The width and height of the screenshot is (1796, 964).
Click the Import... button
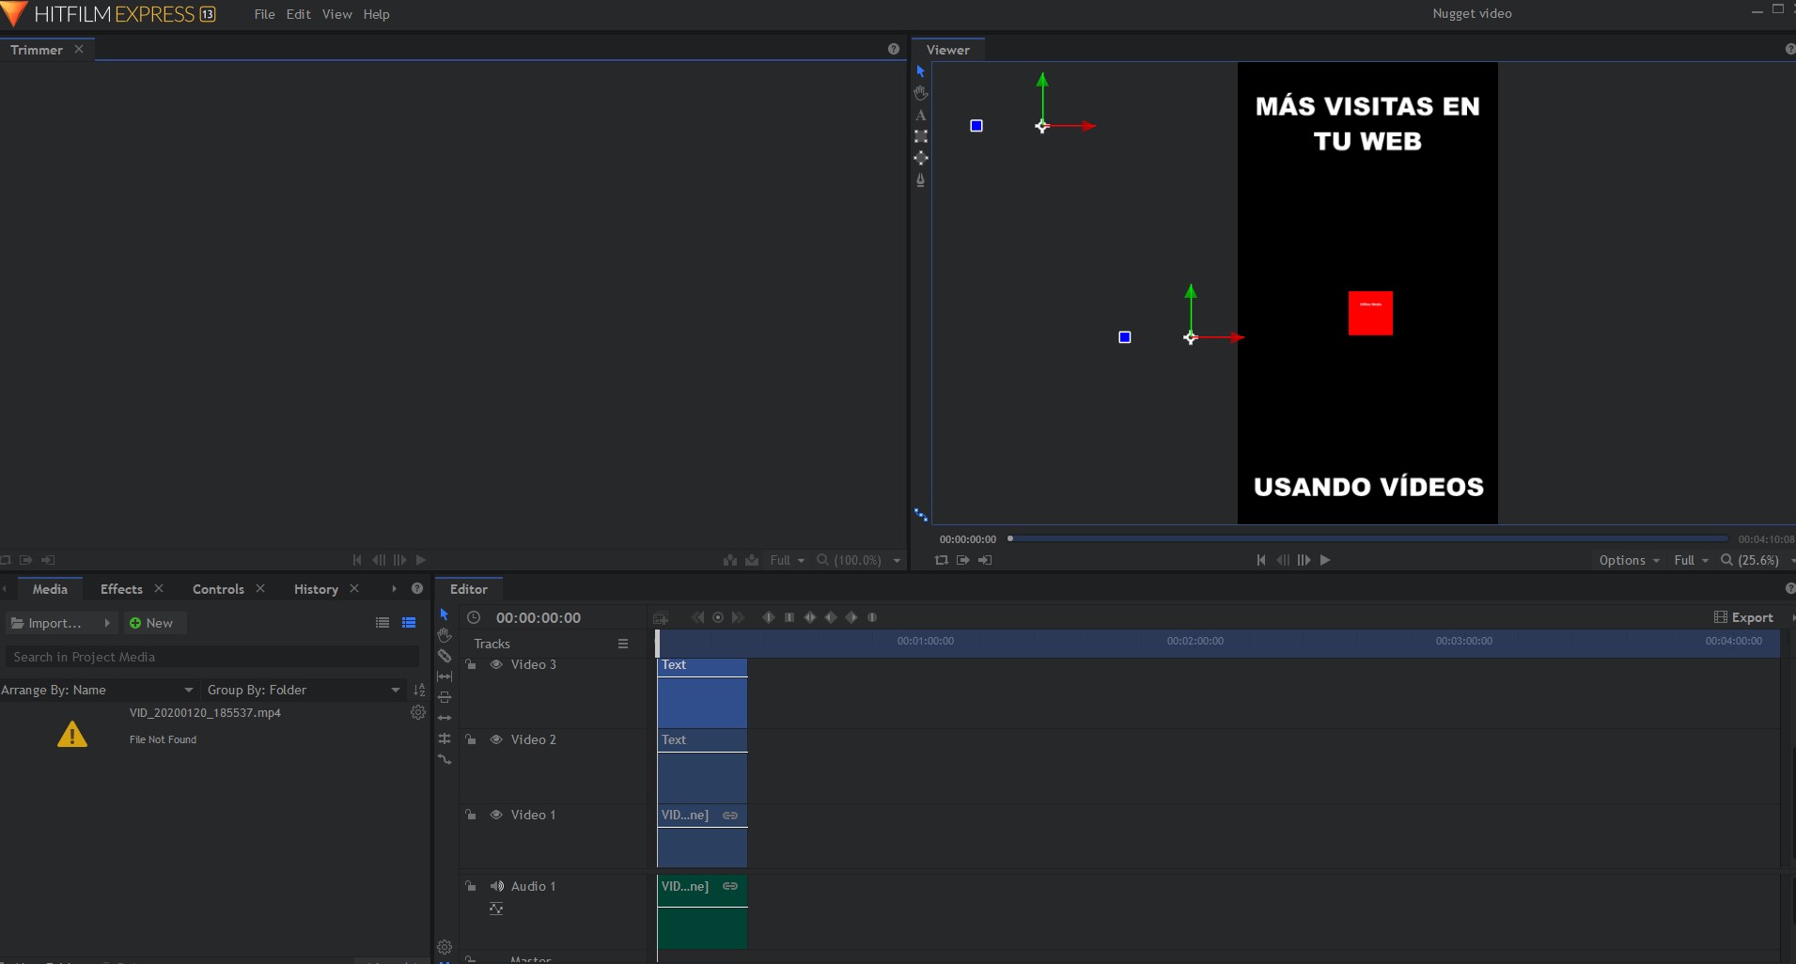pyautogui.click(x=54, y=623)
